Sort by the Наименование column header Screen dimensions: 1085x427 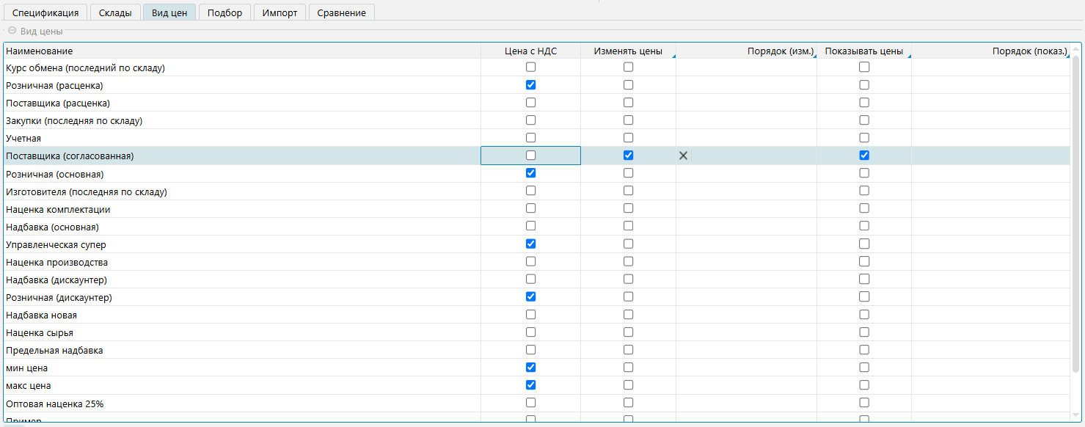pos(242,51)
